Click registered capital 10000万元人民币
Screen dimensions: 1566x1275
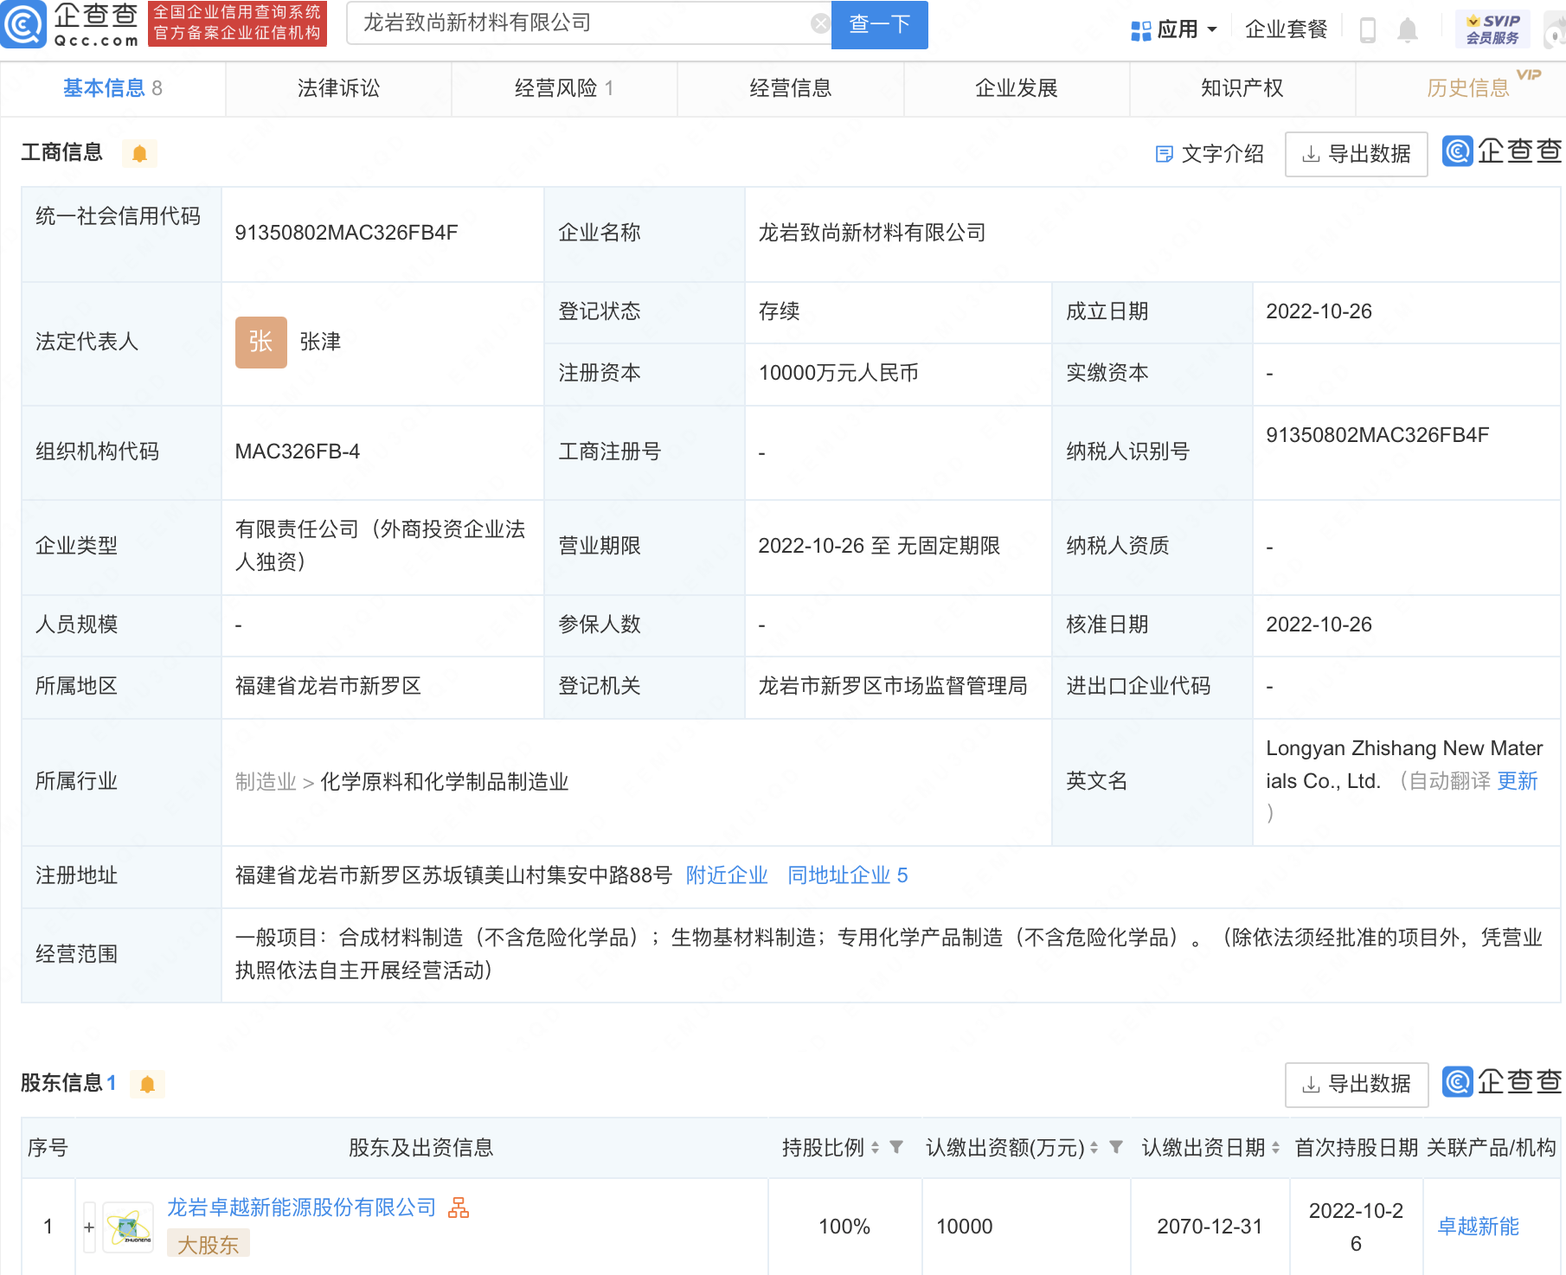pos(838,373)
